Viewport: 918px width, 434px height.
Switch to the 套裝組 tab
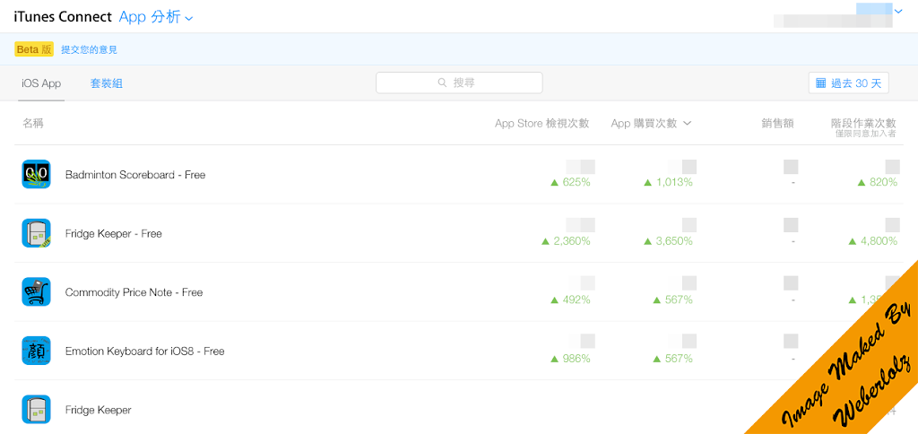coord(106,83)
